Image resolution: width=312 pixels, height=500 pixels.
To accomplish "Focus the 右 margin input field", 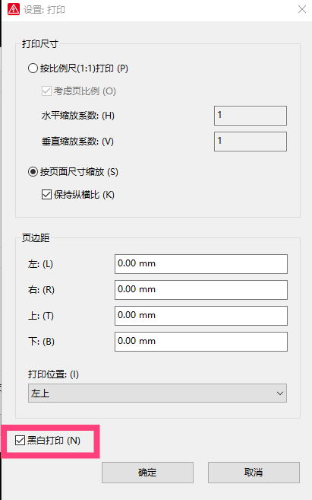I will click(x=201, y=290).
